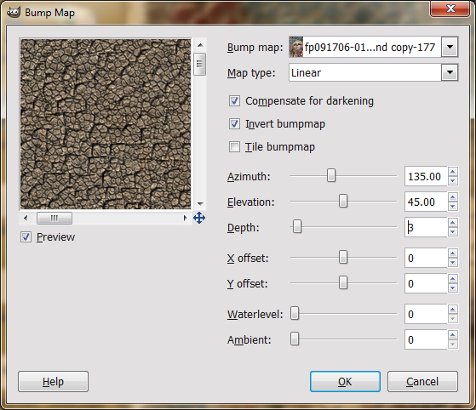Screen dimensions: 476x410
Task: Click the preview vertical scrollbar down arrow
Action: pyautogui.click(x=200, y=203)
